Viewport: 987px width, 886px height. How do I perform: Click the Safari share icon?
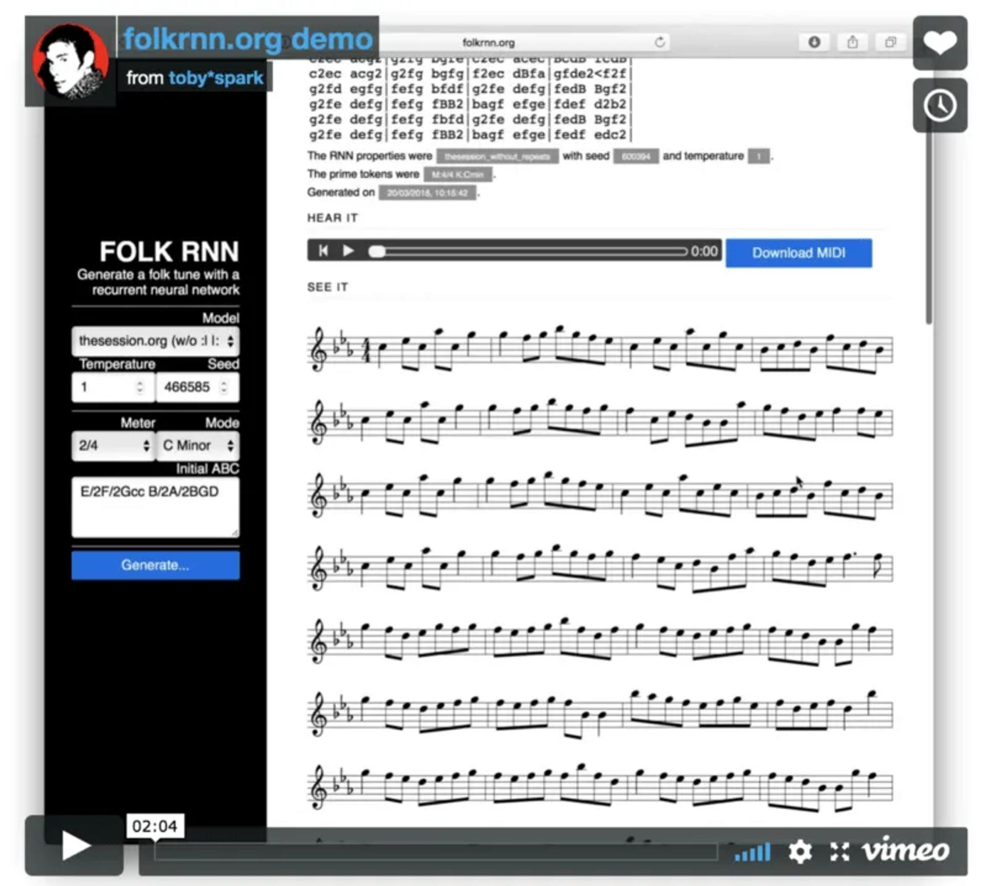pos(852,42)
